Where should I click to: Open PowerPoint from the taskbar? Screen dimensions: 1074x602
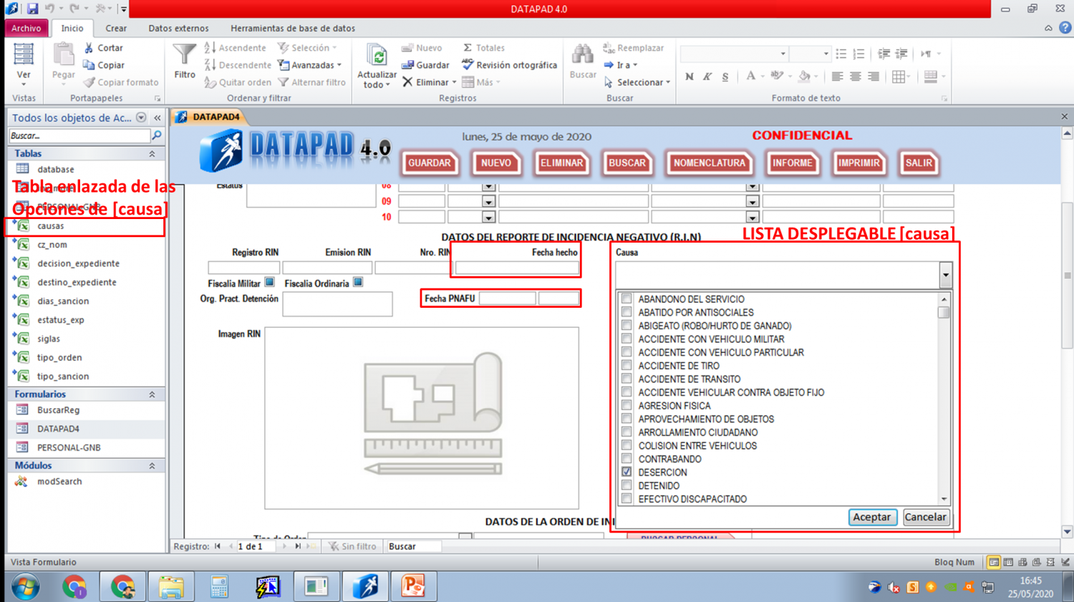click(x=413, y=587)
